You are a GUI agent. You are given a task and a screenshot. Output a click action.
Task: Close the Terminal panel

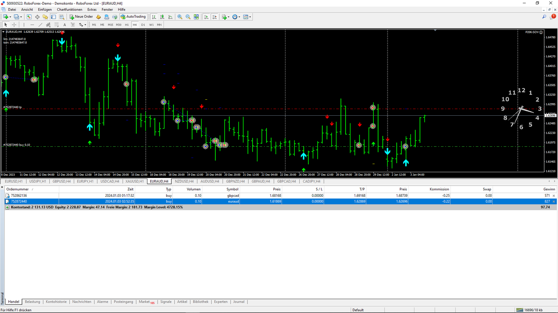coord(2,187)
